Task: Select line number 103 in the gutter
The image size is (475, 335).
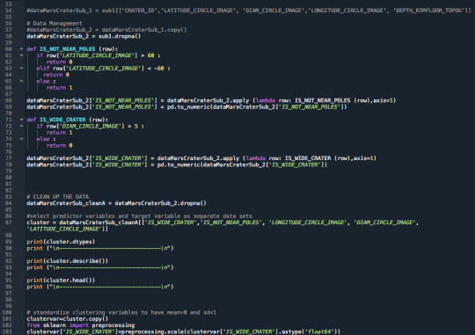Action: point(7,331)
